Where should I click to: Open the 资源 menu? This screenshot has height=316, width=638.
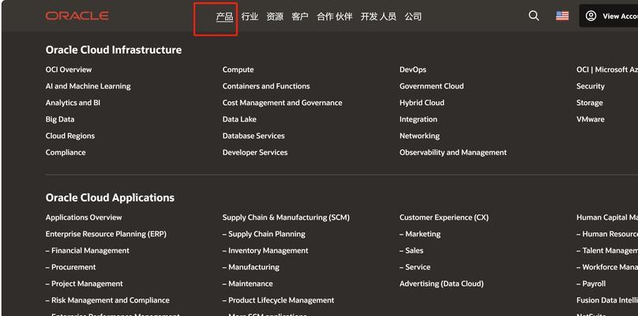(275, 17)
